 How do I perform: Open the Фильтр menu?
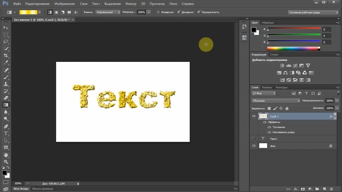tap(131, 4)
